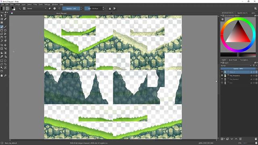Switch to the Brush Presets tab
Image resolution: width=258 pixels, height=145 pixels.
233,60
